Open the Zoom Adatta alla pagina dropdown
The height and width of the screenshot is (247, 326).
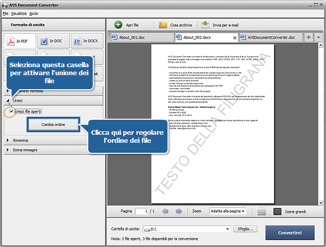pos(228,211)
